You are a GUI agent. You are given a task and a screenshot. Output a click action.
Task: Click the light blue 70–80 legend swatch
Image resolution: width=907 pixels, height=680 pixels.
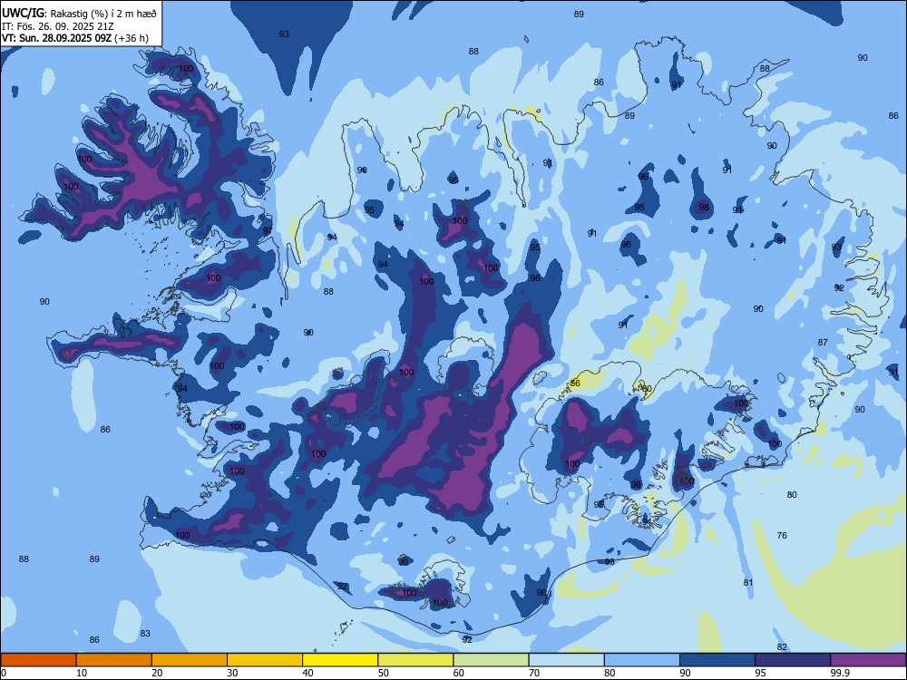click(x=566, y=660)
